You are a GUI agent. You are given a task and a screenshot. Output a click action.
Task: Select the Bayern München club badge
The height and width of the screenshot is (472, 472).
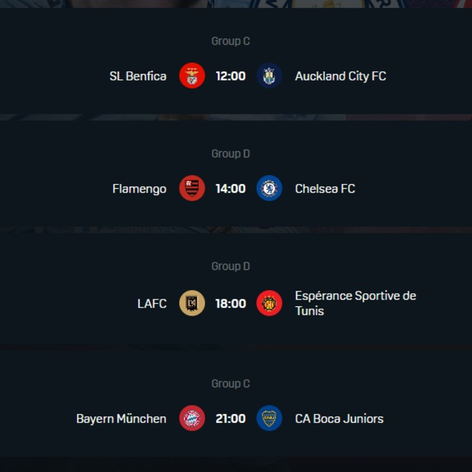pyautogui.click(x=192, y=418)
